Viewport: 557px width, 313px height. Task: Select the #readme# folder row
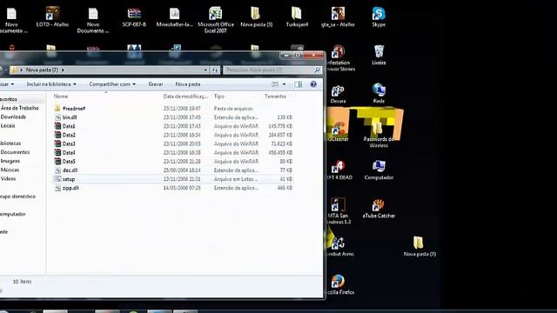click(173, 108)
